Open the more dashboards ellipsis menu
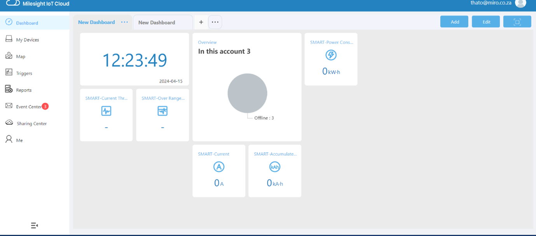 click(215, 22)
